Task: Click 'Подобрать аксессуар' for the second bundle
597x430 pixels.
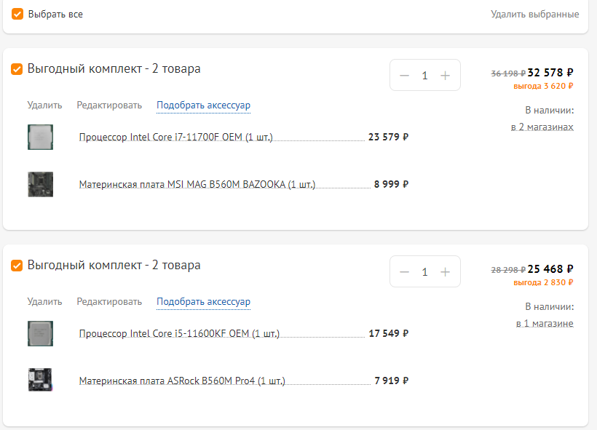Action: pos(203,302)
